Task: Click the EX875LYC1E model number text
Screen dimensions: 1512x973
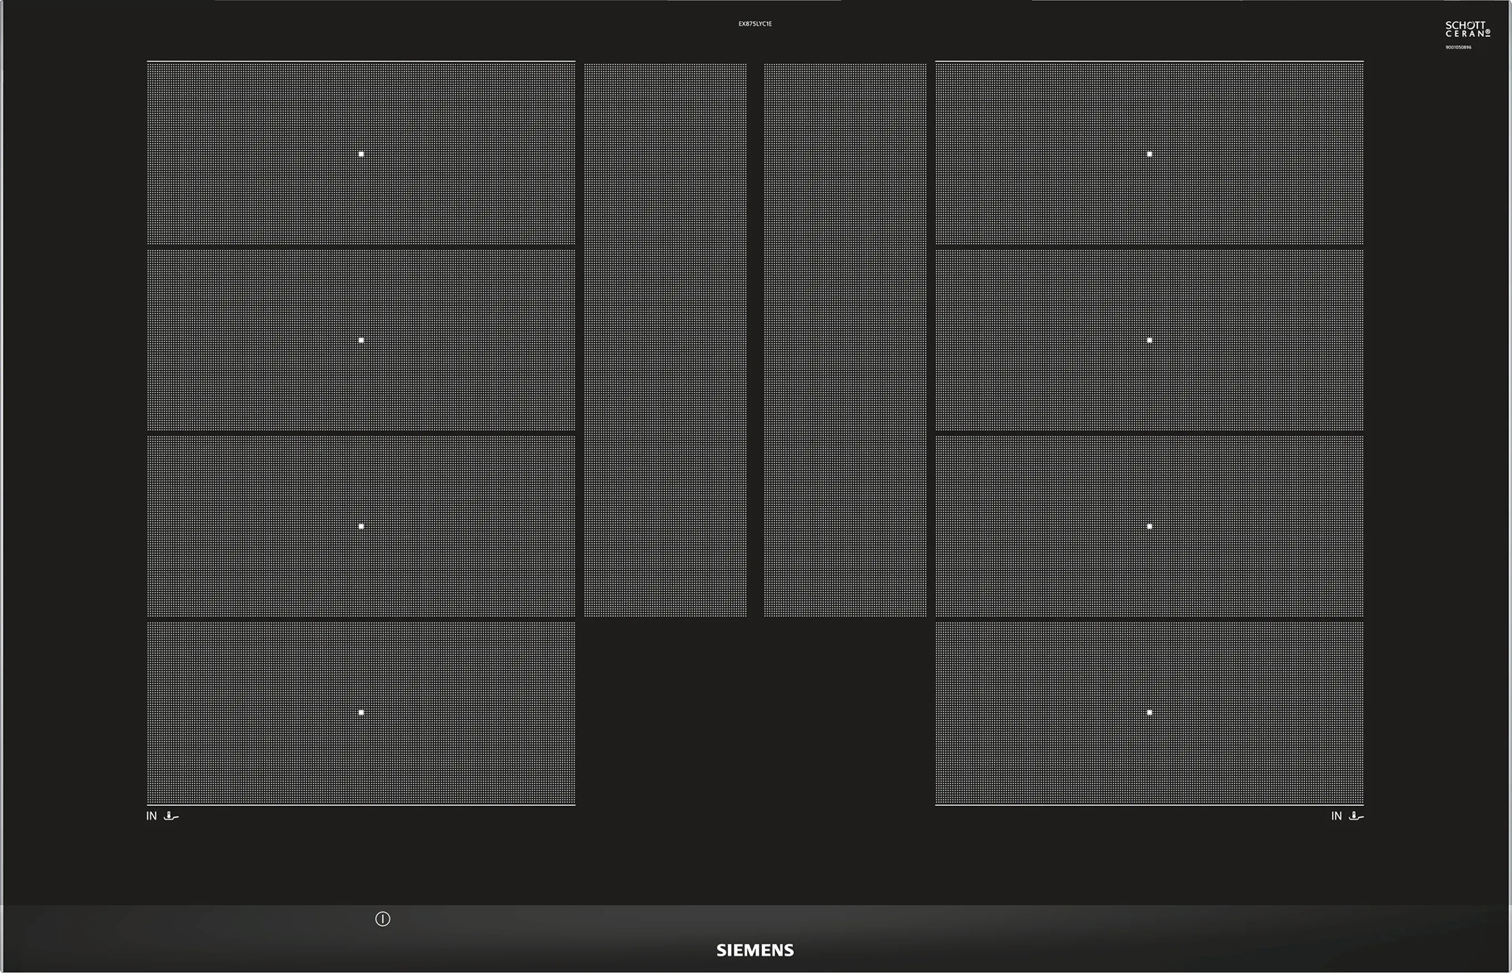Action: [x=755, y=24]
